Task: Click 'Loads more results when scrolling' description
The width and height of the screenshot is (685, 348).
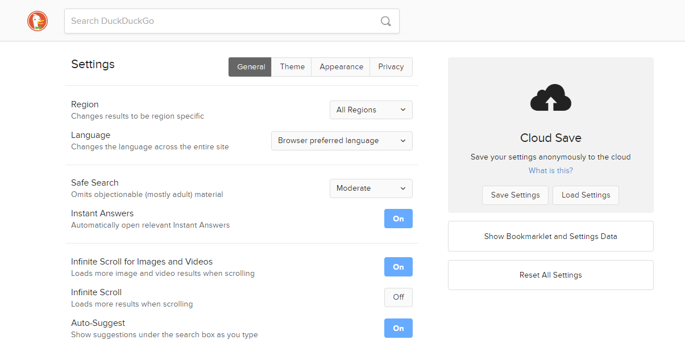Action: pos(132,304)
